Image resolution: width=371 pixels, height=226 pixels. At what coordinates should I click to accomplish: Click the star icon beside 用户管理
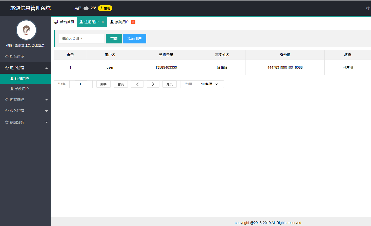(x=7, y=68)
